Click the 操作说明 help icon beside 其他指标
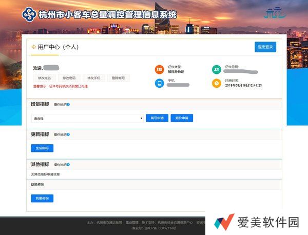Image resolution: width=308 pixels, height=235 pixels. tap(68, 165)
